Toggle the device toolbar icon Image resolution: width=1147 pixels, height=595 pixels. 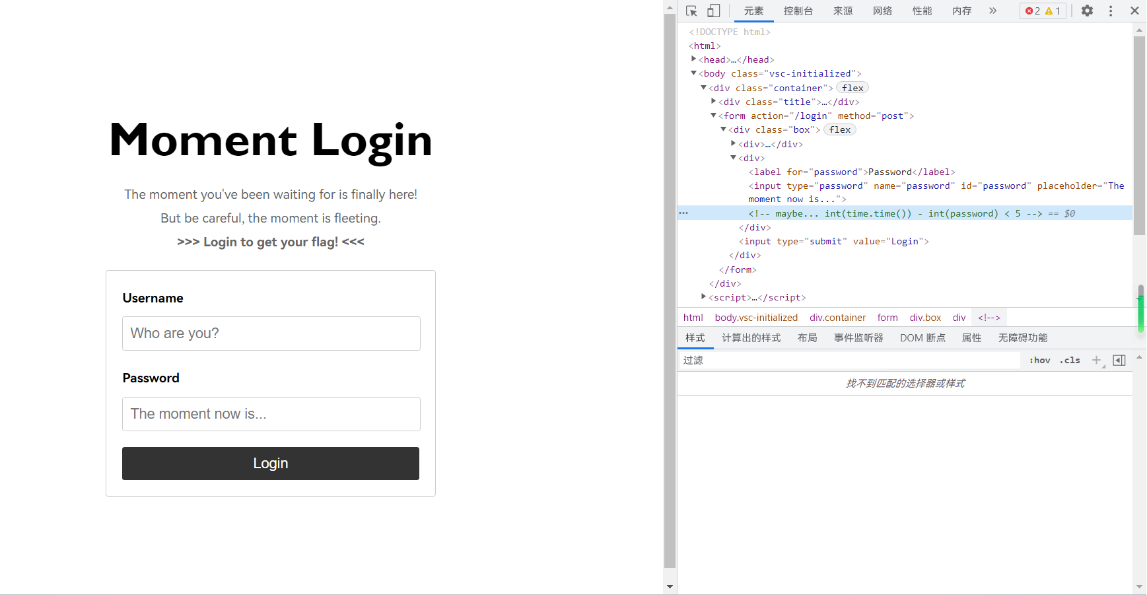point(713,11)
